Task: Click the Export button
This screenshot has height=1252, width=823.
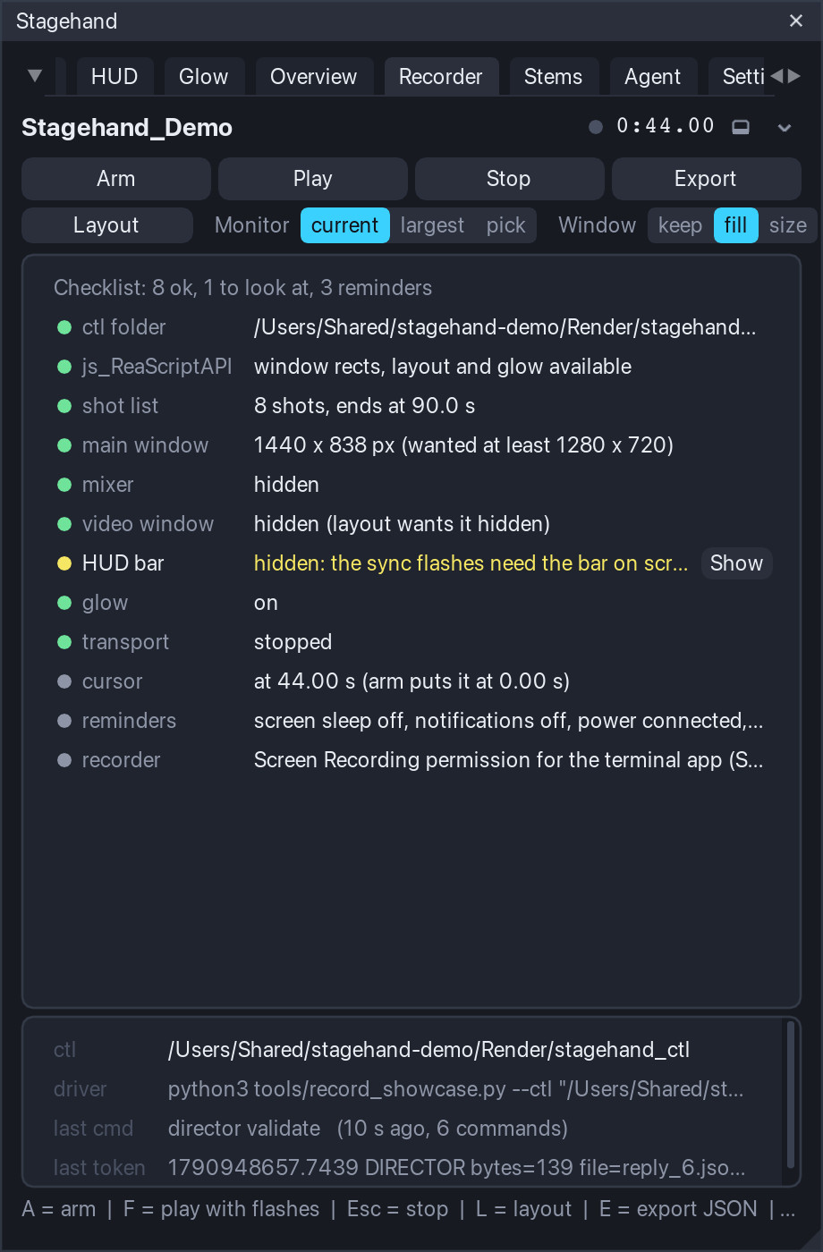Action: (706, 179)
